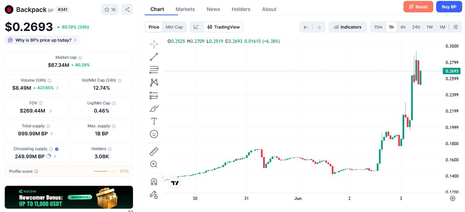The image size is (465, 212).
Task: Toggle magnet mode for drawings
Action: (154, 182)
